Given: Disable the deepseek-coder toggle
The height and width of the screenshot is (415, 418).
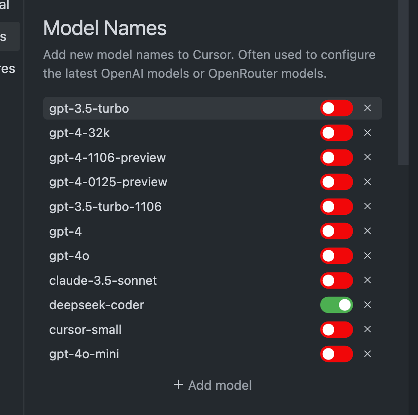Looking at the screenshot, I should (336, 305).
